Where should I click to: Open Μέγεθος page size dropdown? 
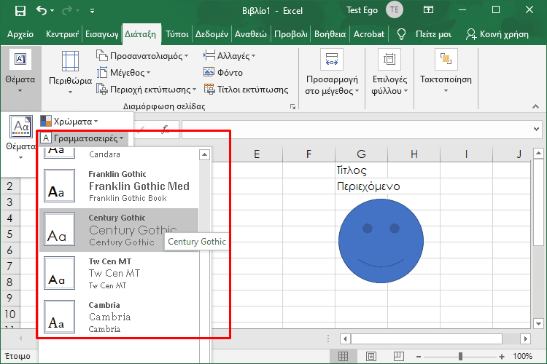point(123,73)
